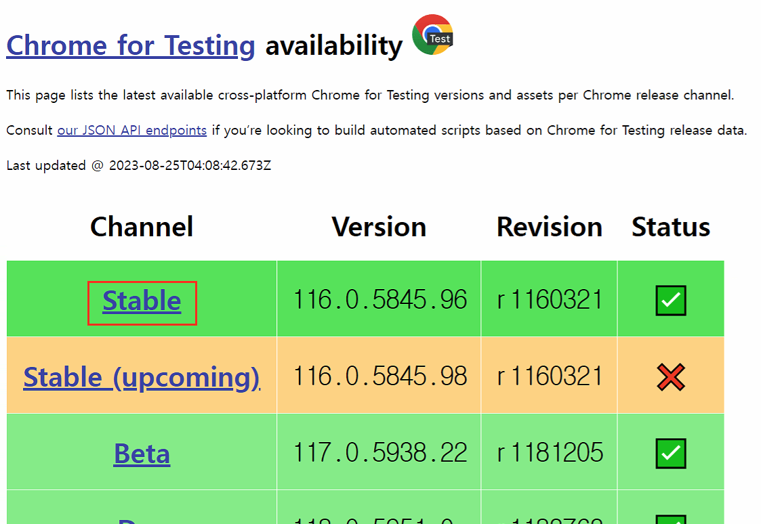Click the Revision column header
The width and height of the screenshot is (761, 524).
point(549,227)
